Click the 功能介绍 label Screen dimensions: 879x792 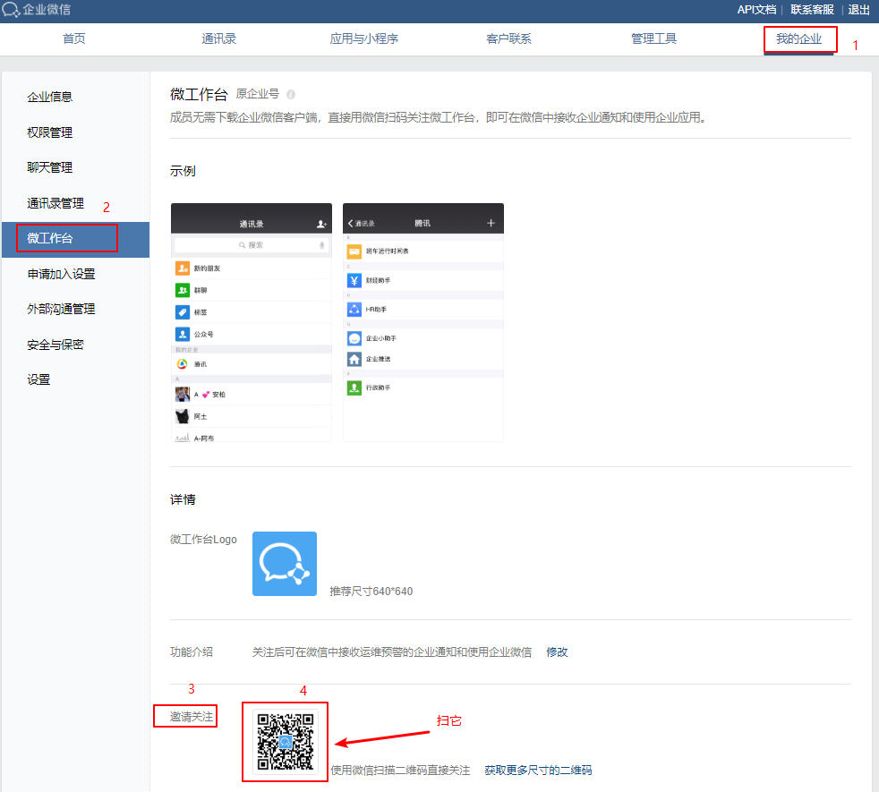(x=192, y=651)
